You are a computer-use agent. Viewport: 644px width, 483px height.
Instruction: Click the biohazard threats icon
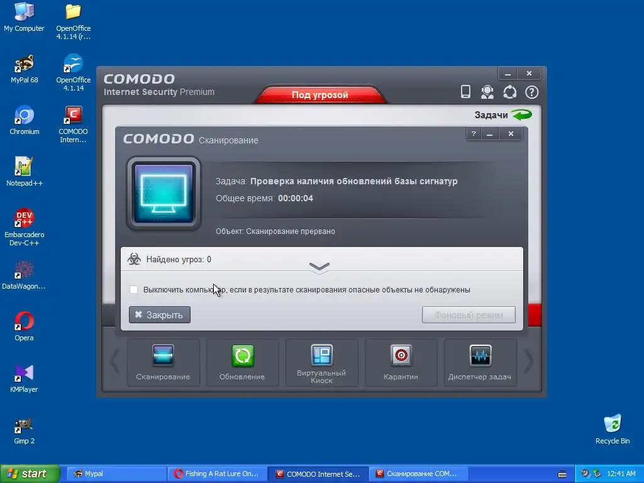[x=134, y=259]
